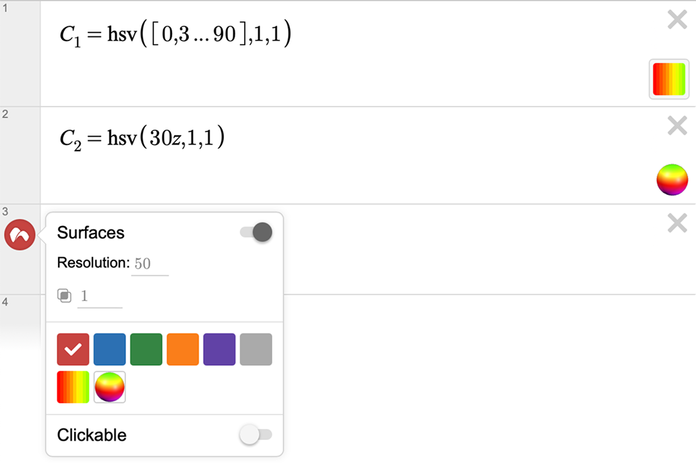The width and height of the screenshot is (696, 463).
Task: Enable the Clickable toggle
Action: 256,435
